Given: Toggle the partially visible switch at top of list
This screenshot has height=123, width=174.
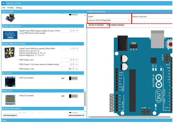Looking at the screenshot, I should pyautogui.click(x=73, y=15).
